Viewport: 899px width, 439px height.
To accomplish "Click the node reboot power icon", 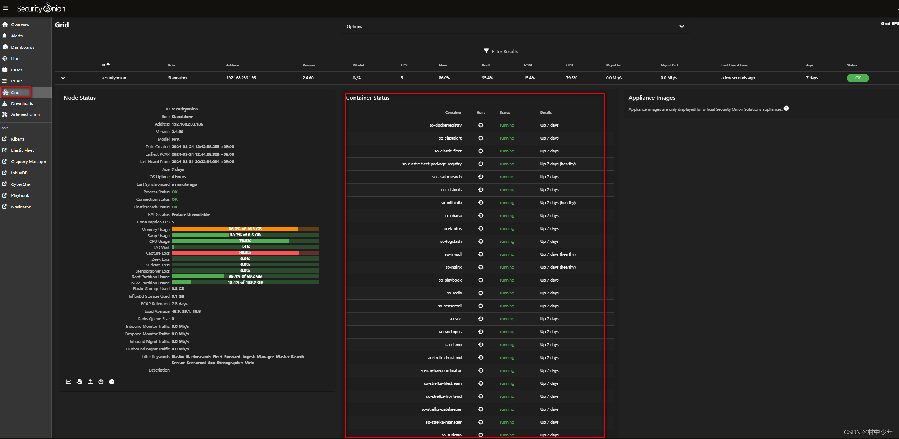I will (x=101, y=382).
